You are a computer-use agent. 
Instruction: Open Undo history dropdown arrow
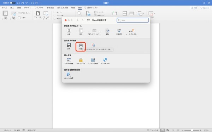29,3
